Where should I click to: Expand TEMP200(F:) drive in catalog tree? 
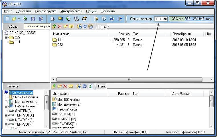pos(6,124)
